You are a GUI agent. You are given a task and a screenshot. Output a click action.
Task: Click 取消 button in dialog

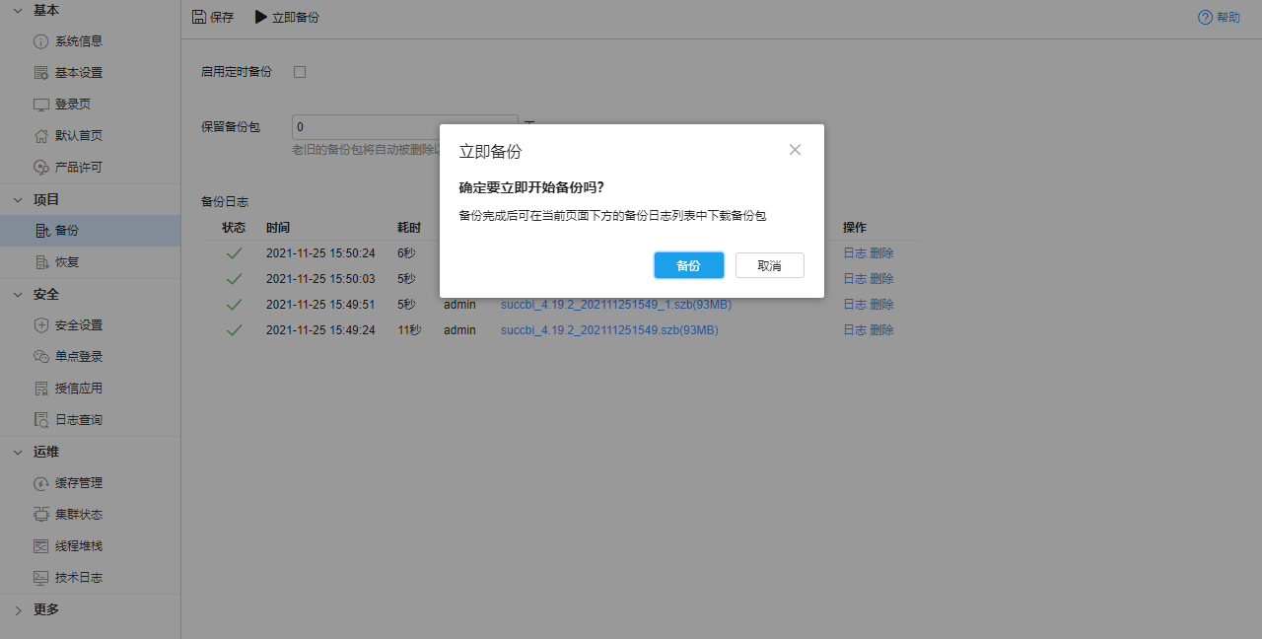pyautogui.click(x=770, y=265)
